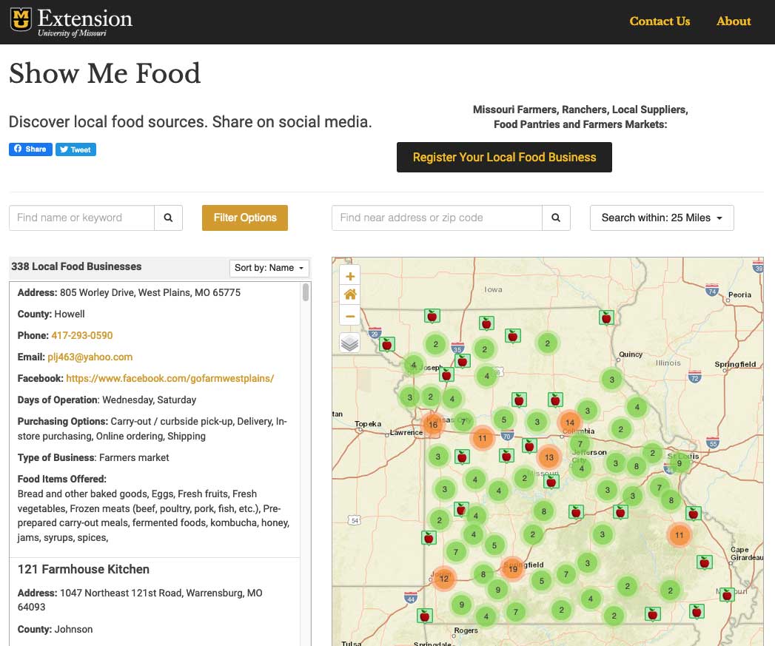The image size is (775, 646).
Task: Click the address search magnifier button
Action: [556, 218]
